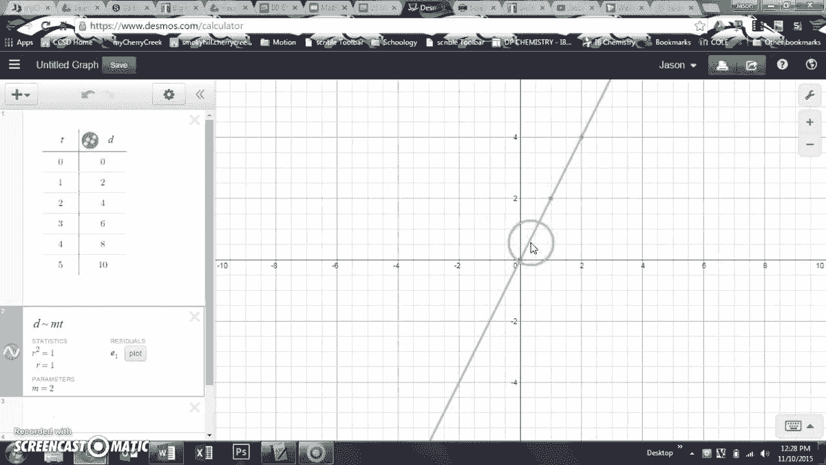Click the Save graph button
826x465 pixels.
(x=119, y=65)
